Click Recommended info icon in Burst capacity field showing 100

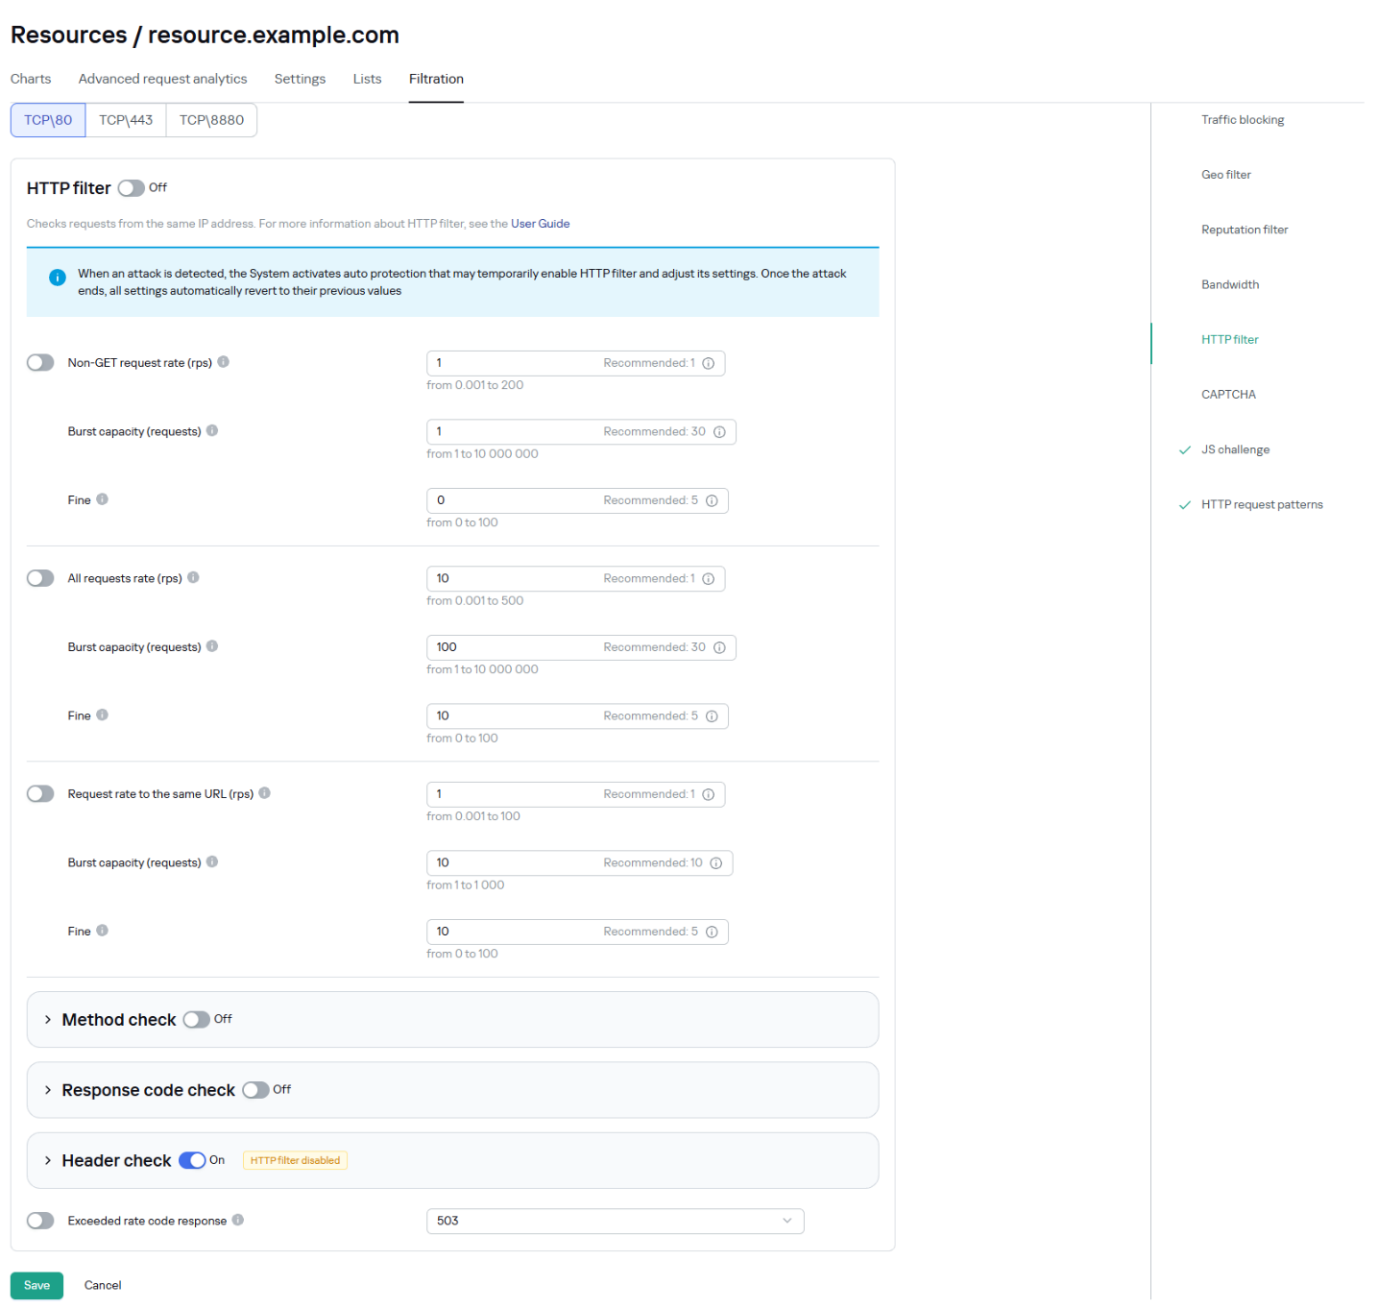(x=720, y=647)
